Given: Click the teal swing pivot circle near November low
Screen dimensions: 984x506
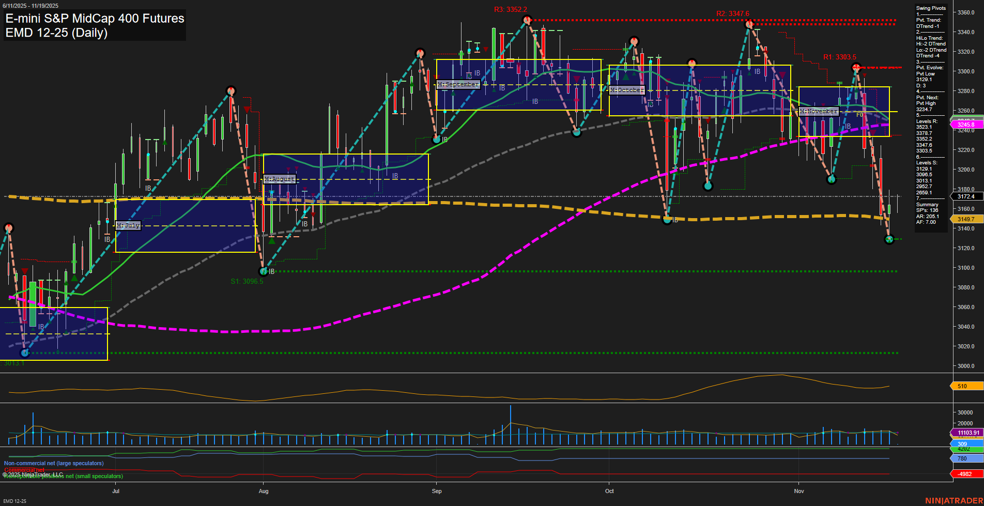Looking at the screenshot, I should point(889,239).
